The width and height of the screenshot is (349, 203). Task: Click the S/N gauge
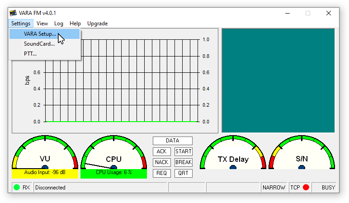coord(302,152)
